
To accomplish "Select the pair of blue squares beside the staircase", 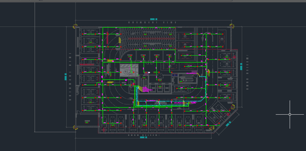I will point(175,75).
